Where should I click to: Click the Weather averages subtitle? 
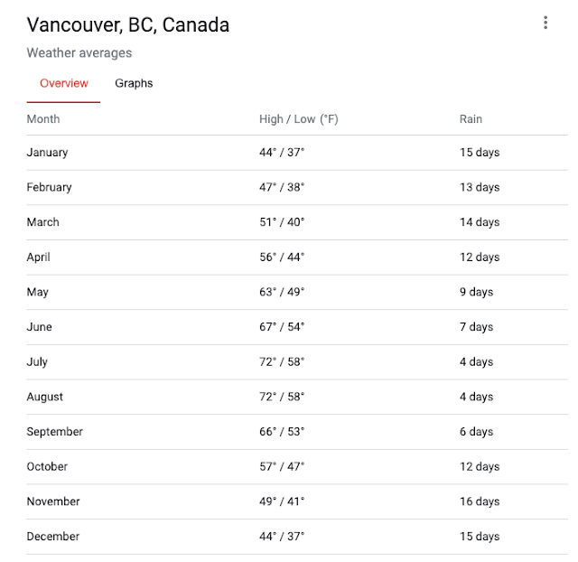[x=79, y=52]
